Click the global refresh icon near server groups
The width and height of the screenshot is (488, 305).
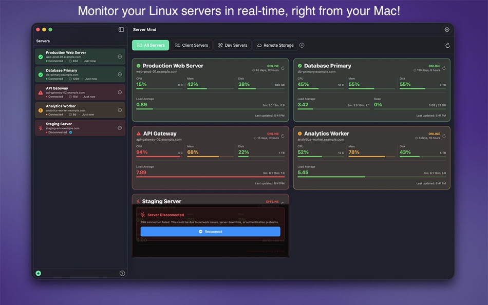point(447,45)
